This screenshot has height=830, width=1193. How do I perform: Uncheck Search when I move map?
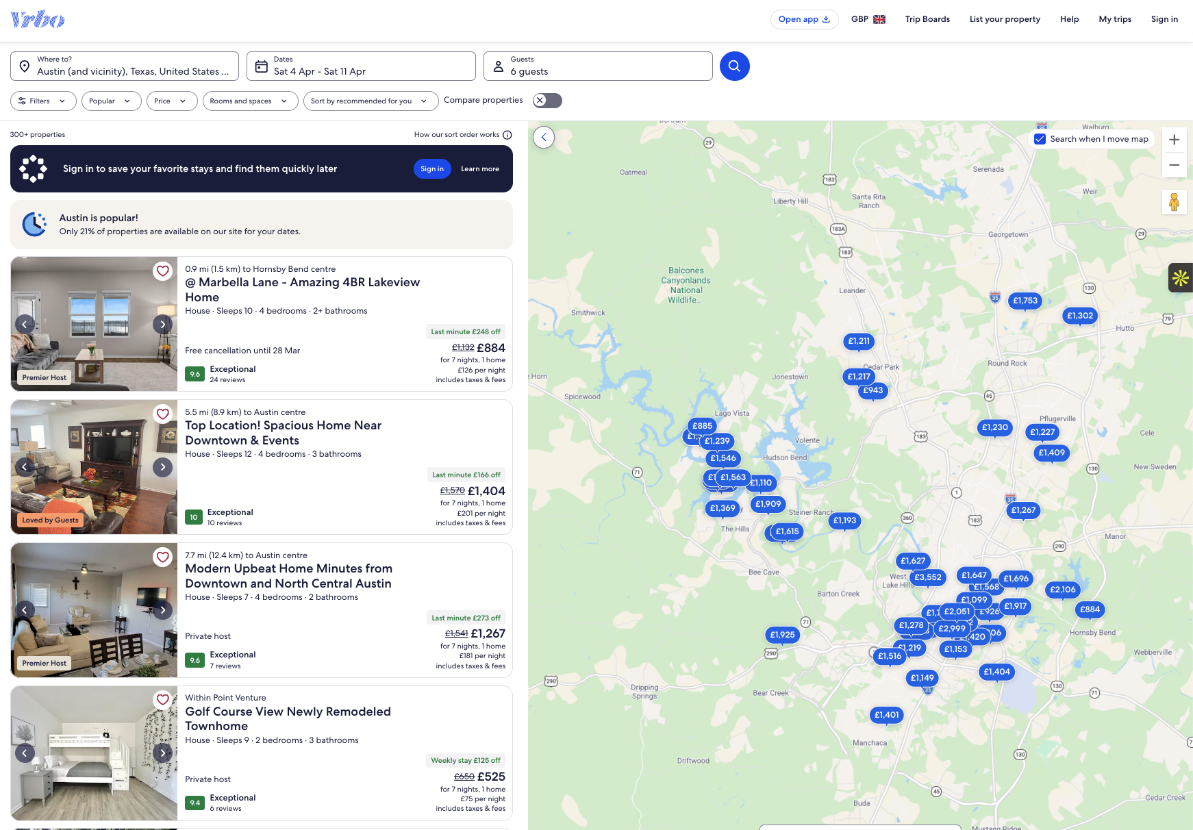(x=1040, y=139)
